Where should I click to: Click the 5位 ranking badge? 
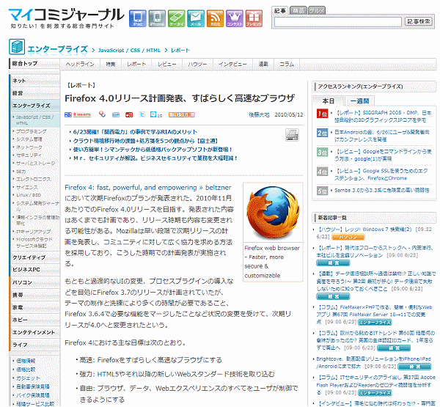tap(323, 191)
